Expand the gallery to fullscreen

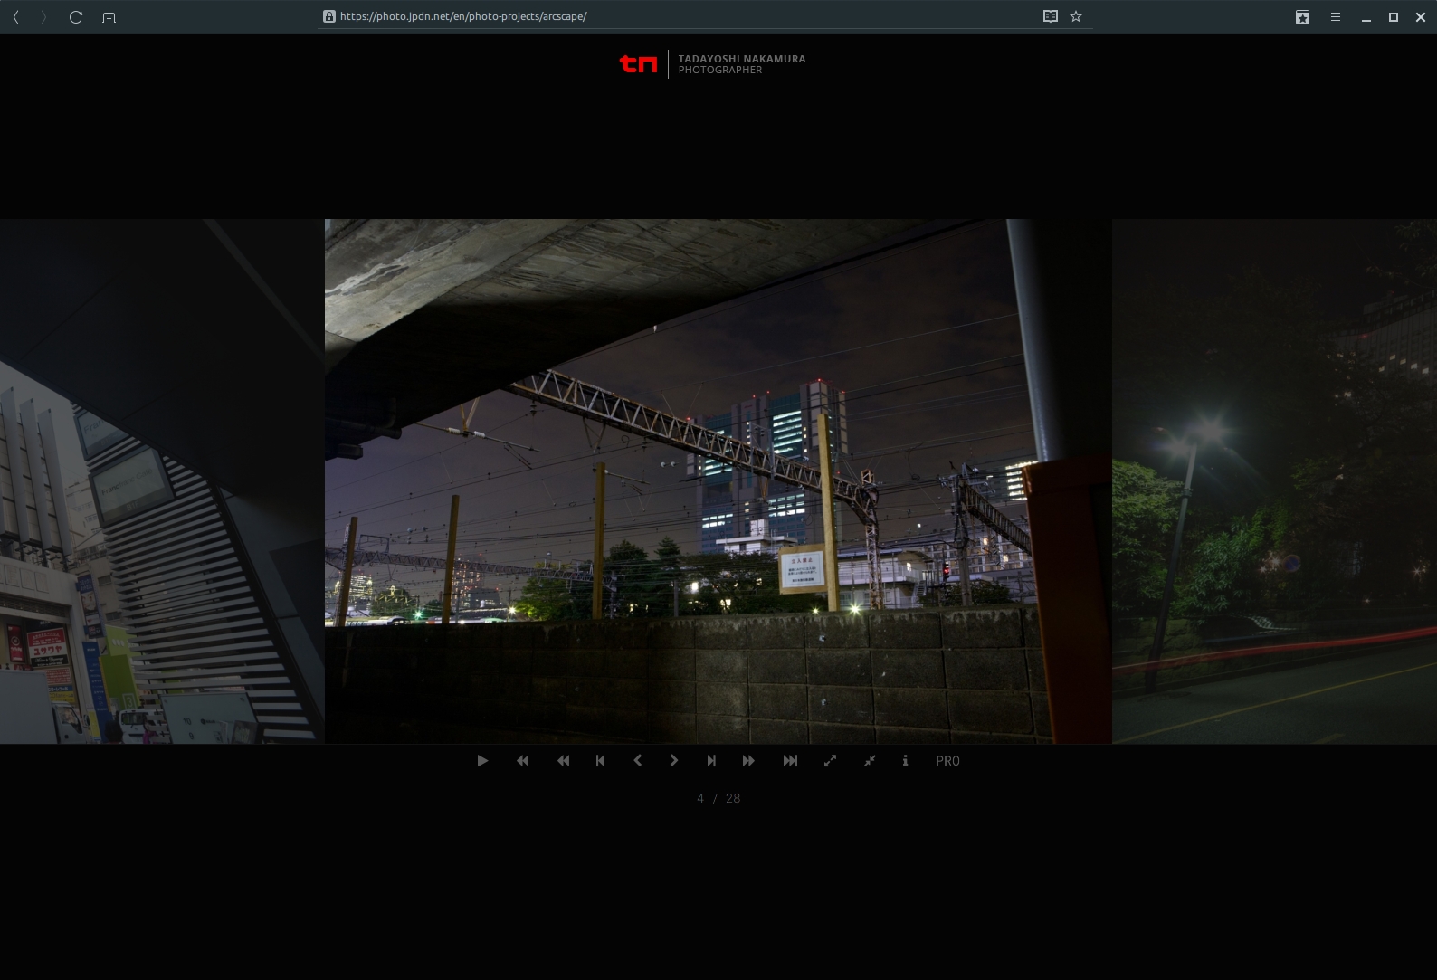830,761
